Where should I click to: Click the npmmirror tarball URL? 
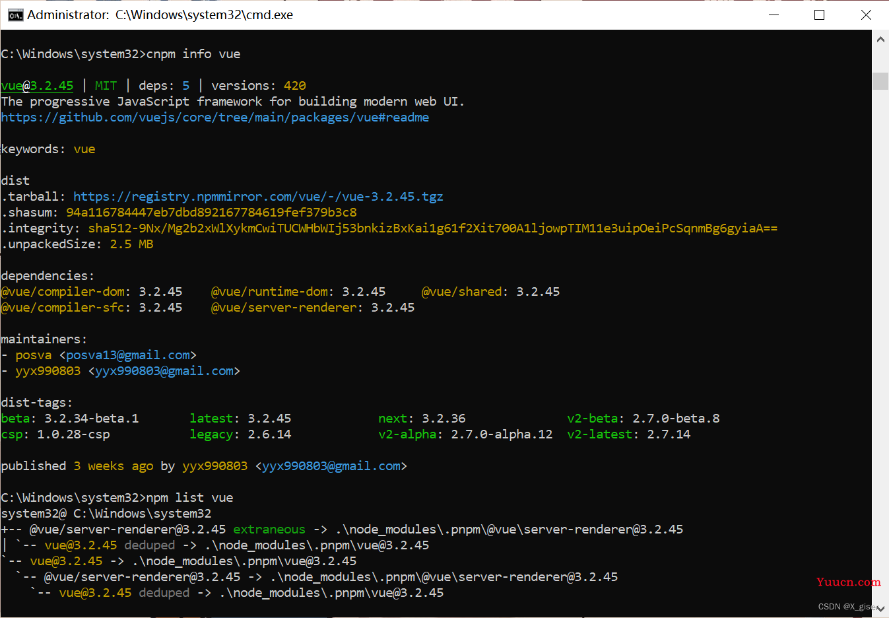pos(258,197)
